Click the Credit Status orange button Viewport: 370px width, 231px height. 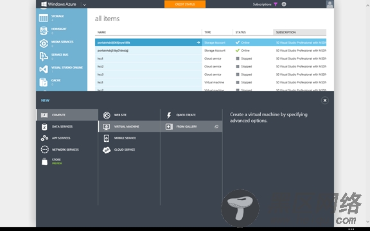tap(185, 4)
